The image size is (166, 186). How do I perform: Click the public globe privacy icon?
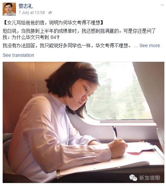point(50,13)
